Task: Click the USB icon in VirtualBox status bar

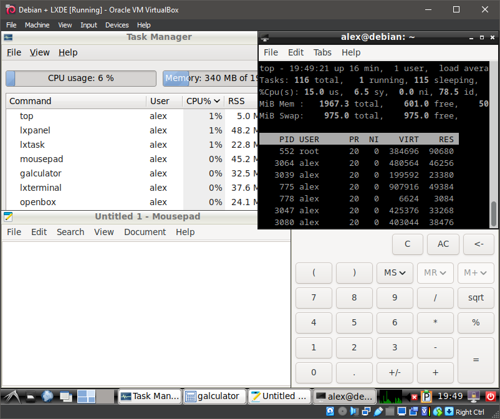Action: coord(378,412)
